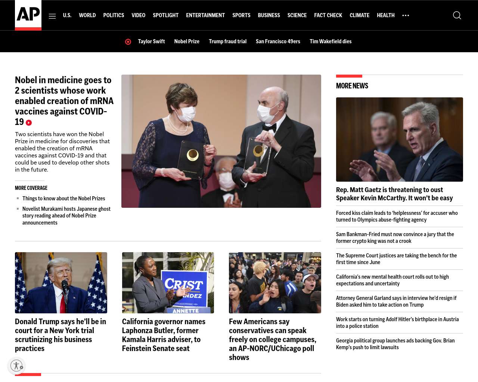Select the Nobel Prize trending topic
This screenshot has width=478, height=382.
pyautogui.click(x=187, y=41)
